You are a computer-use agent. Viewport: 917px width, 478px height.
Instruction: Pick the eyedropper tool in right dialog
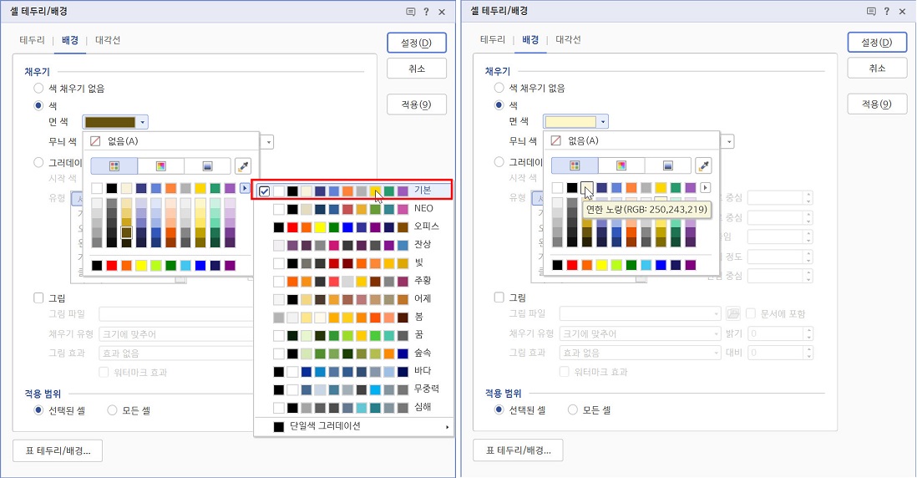pyautogui.click(x=703, y=165)
